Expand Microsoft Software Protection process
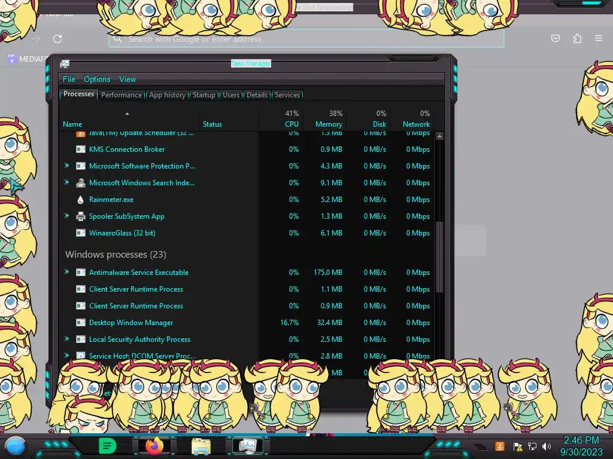Image resolution: width=613 pixels, height=459 pixels. click(x=66, y=166)
